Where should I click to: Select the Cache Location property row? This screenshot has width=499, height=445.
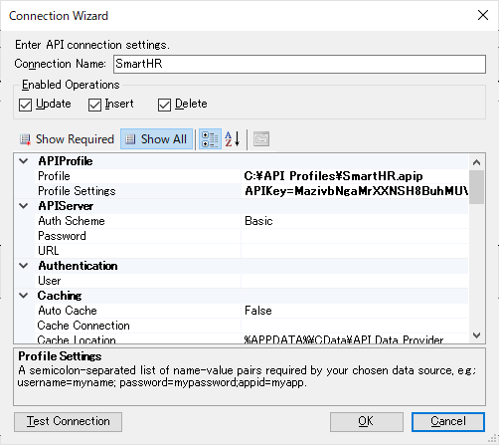tap(251, 338)
